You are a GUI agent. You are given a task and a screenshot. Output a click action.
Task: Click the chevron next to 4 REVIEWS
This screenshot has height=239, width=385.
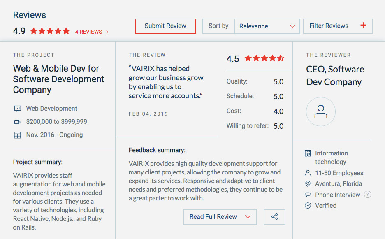pyautogui.click(x=107, y=32)
